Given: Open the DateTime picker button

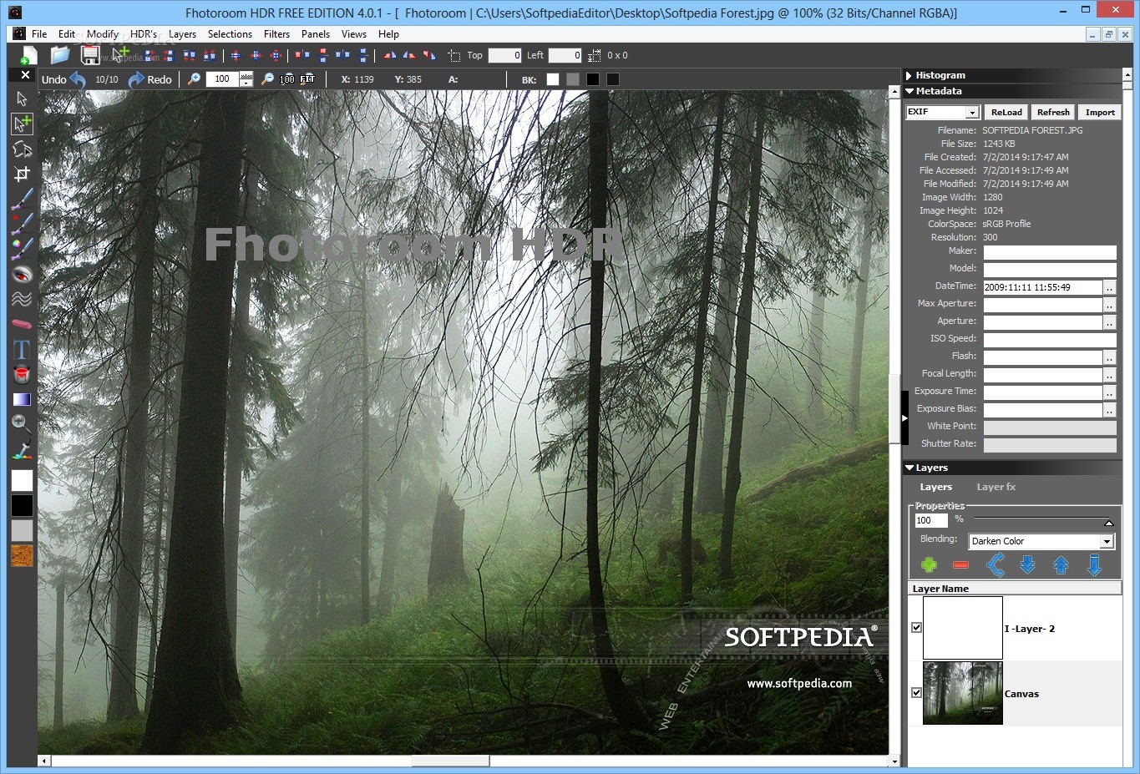Looking at the screenshot, I should 1109,287.
